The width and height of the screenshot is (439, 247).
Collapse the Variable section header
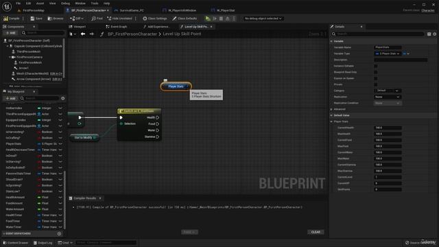(331, 41)
